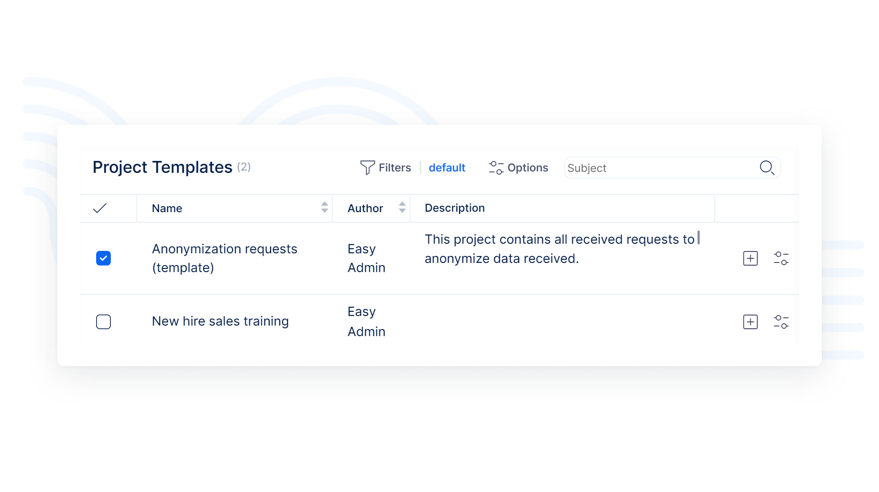Click the Filters funnel icon
Screen dimensions: 879x492
click(367, 168)
